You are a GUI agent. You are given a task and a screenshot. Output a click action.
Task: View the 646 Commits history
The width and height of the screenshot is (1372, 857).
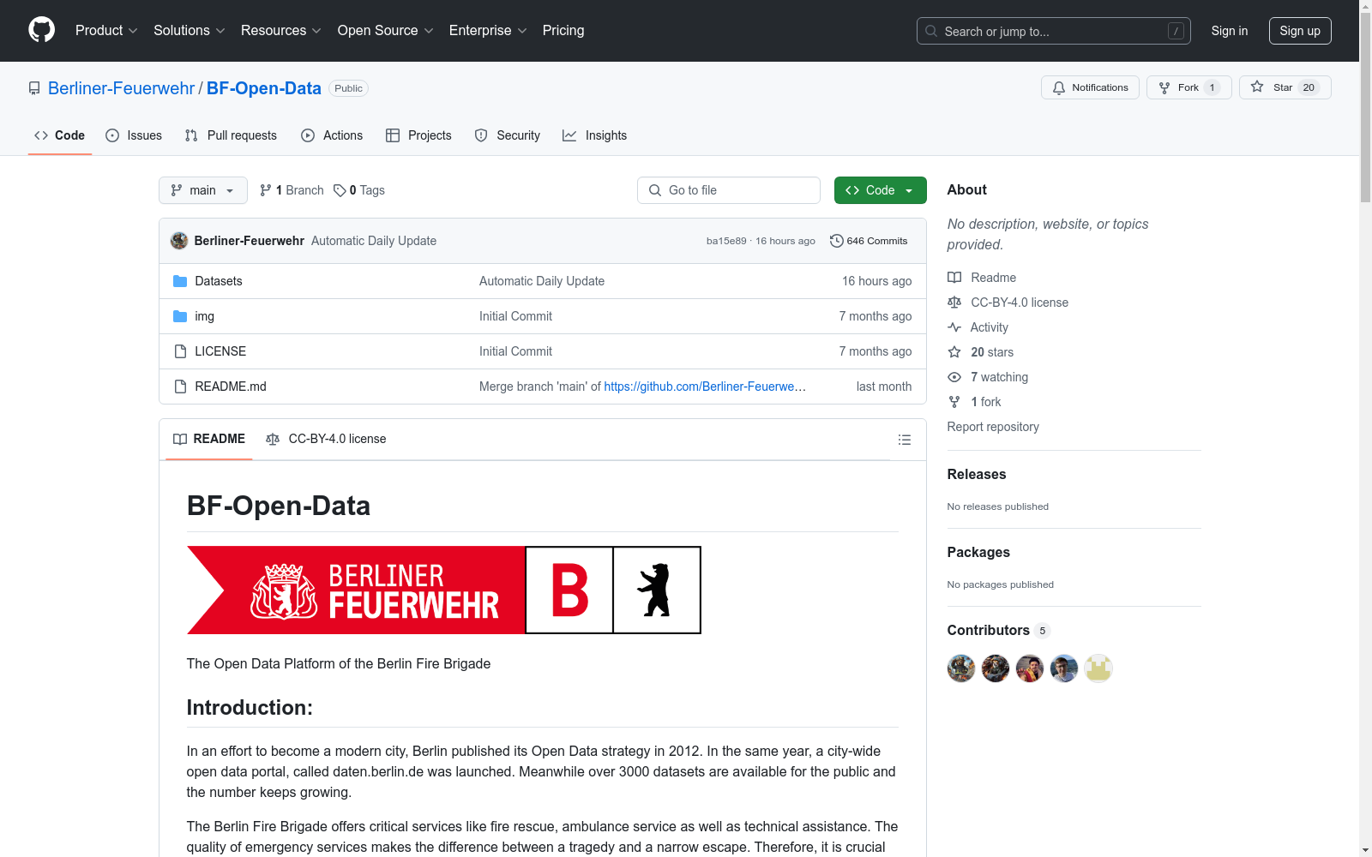point(869,241)
